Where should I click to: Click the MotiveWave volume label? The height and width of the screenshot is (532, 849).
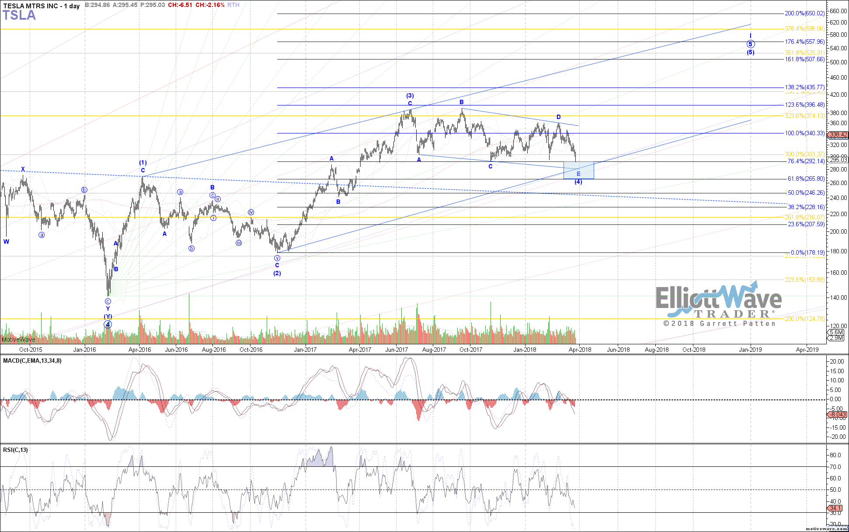click(x=18, y=339)
